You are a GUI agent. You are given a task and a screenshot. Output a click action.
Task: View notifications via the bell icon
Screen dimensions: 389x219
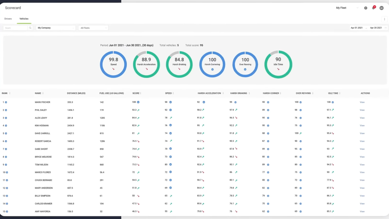(373, 8)
